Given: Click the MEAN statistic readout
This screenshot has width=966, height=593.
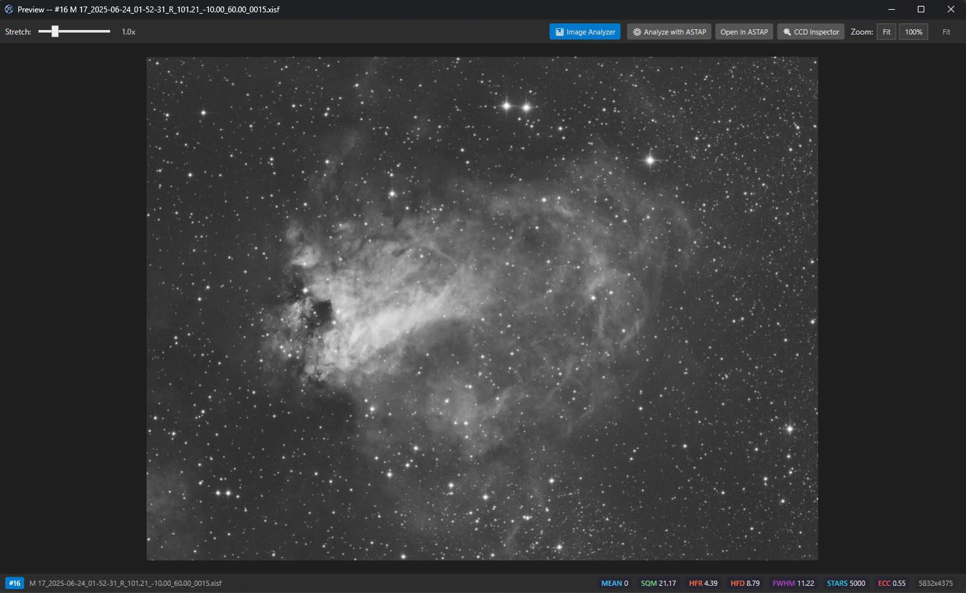Looking at the screenshot, I should pos(614,583).
